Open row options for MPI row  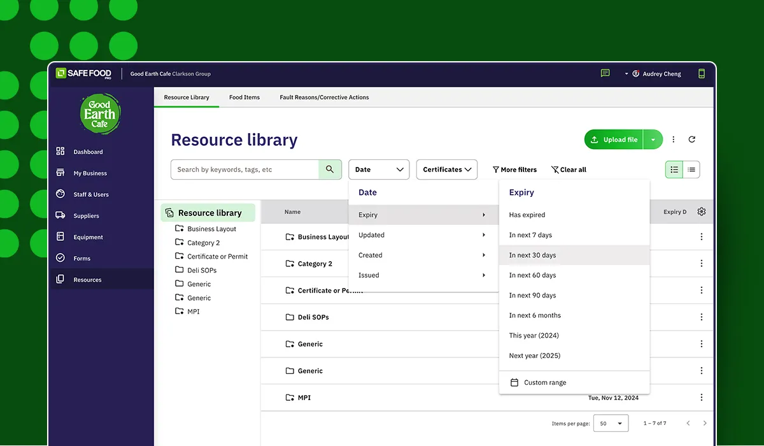coord(702,397)
